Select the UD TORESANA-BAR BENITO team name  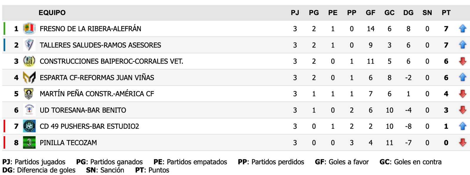coord(83,110)
